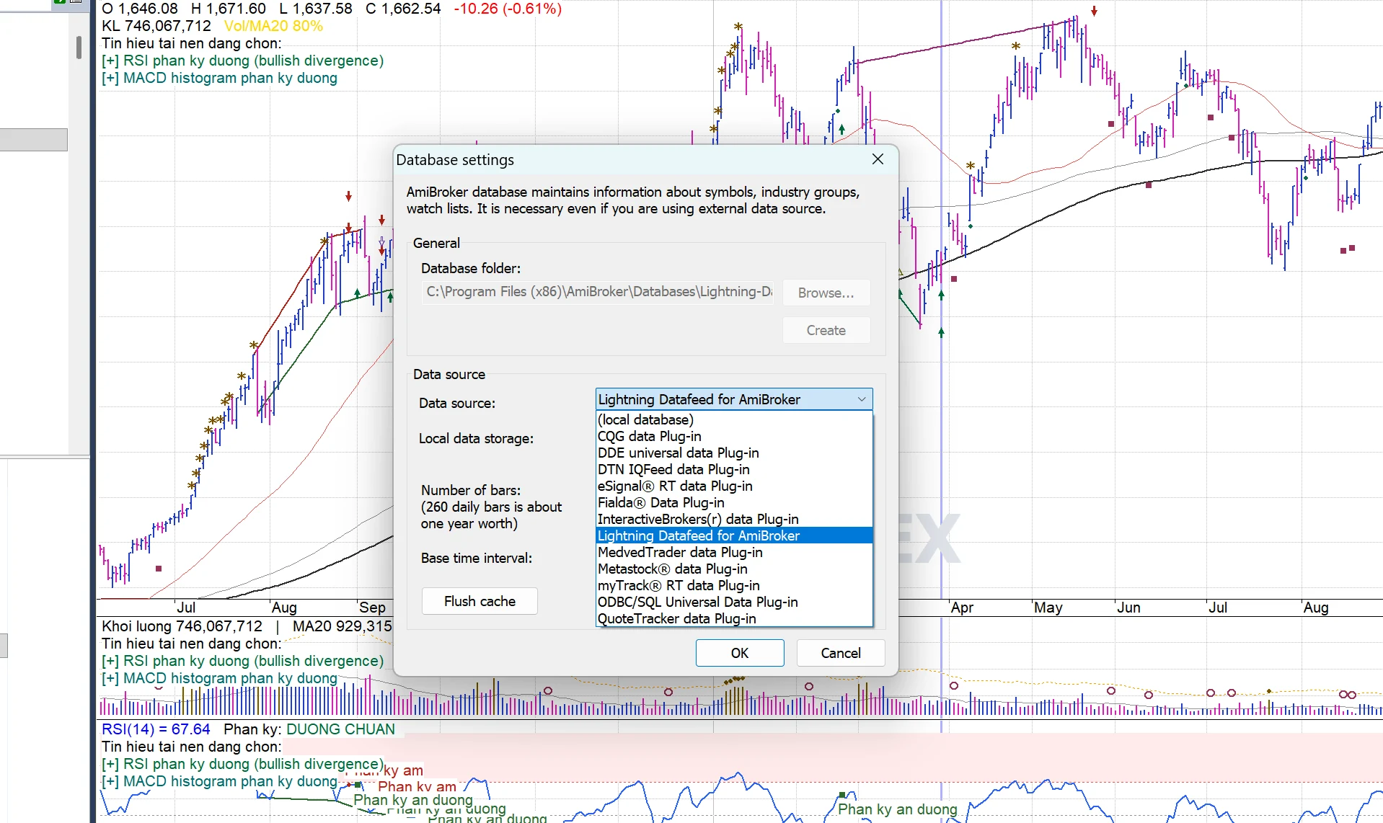Click the DUONG CHUAN divergence label
Image resolution: width=1383 pixels, height=823 pixels.
coord(340,729)
